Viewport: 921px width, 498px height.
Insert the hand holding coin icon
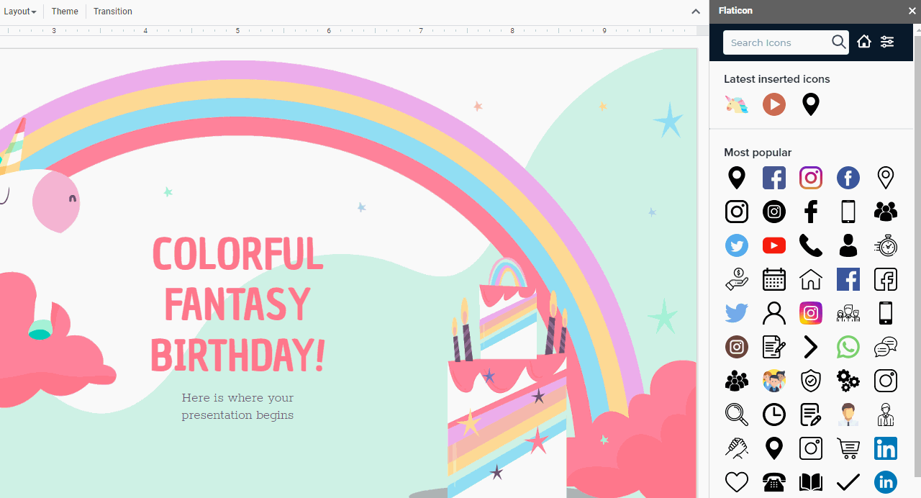(x=737, y=279)
